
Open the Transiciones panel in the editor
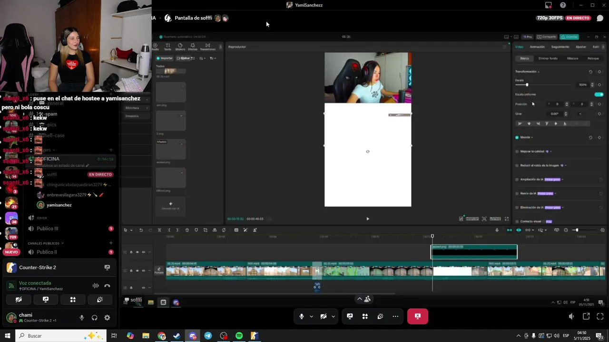coord(207,47)
